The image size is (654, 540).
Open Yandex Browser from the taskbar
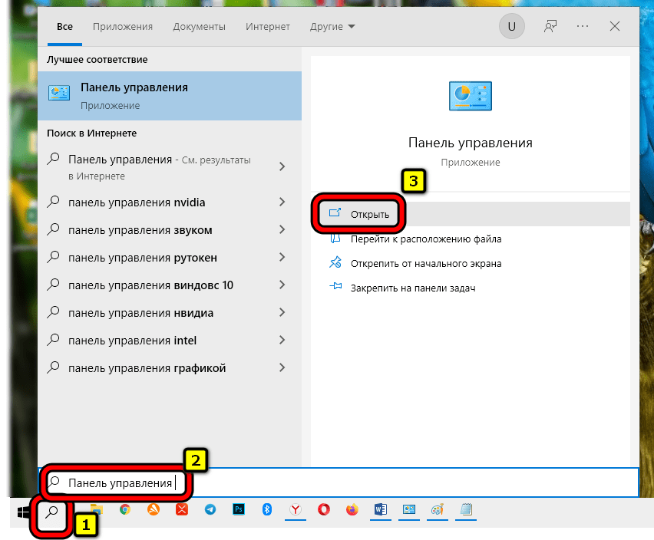pos(296,509)
